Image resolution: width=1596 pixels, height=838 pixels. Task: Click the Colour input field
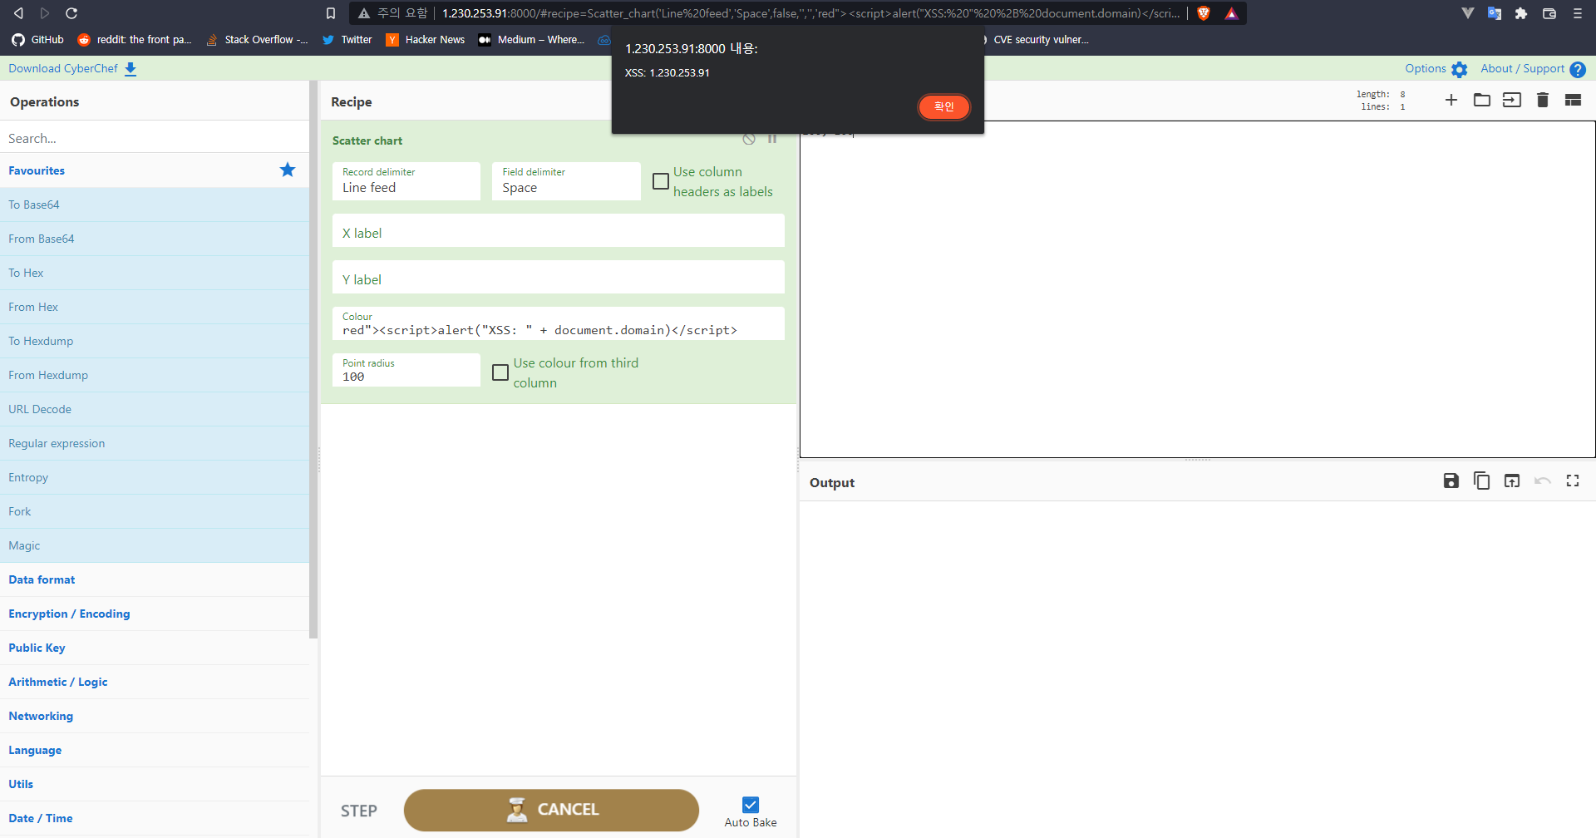pos(559,323)
